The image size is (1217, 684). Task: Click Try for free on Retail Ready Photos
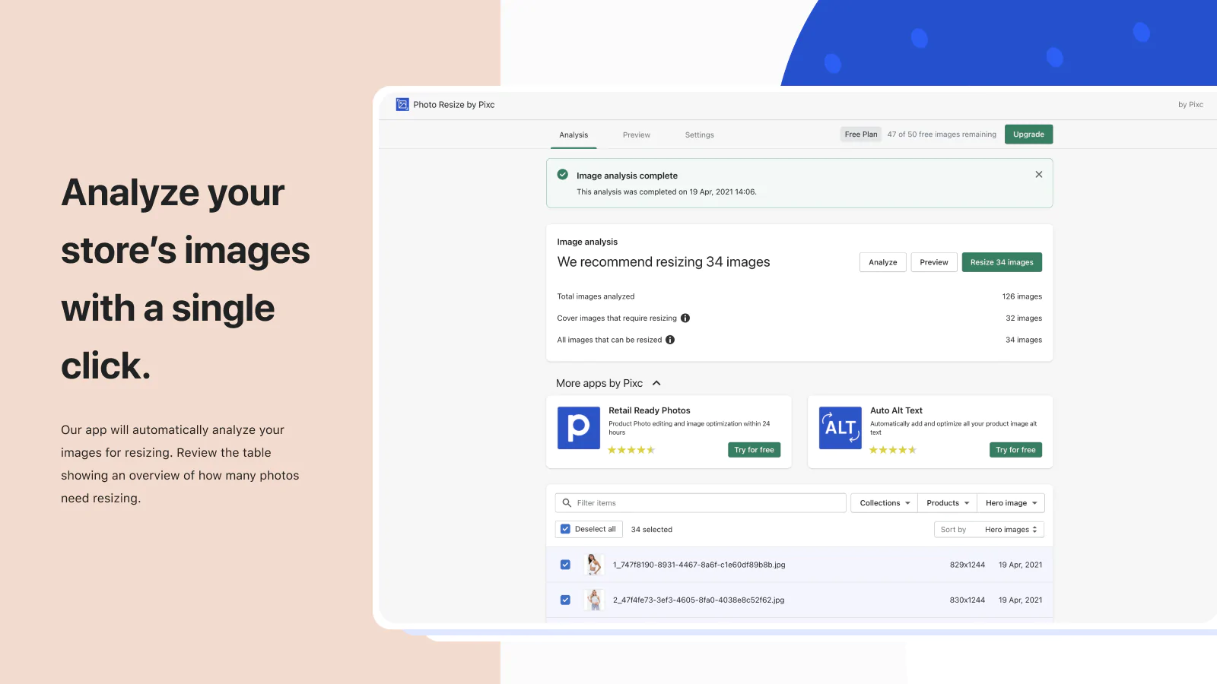click(x=755, y=450)
